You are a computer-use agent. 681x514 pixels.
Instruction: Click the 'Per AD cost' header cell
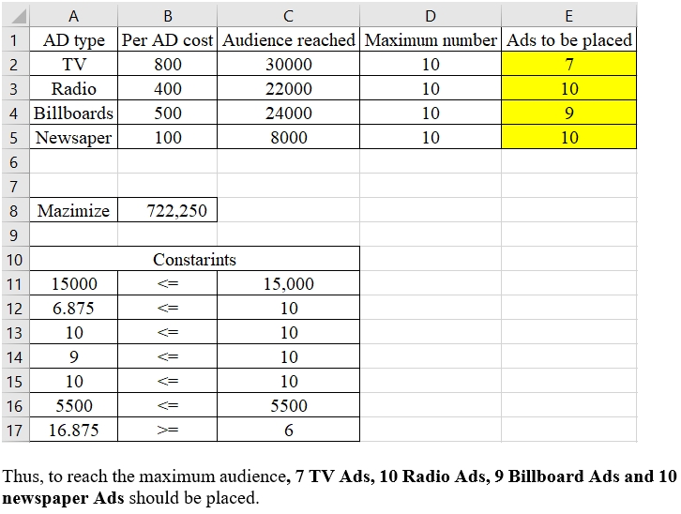tap(167, 40)
